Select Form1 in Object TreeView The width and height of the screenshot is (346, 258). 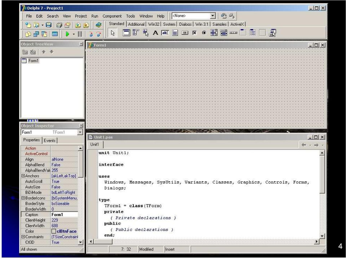(x=33, y=60)
